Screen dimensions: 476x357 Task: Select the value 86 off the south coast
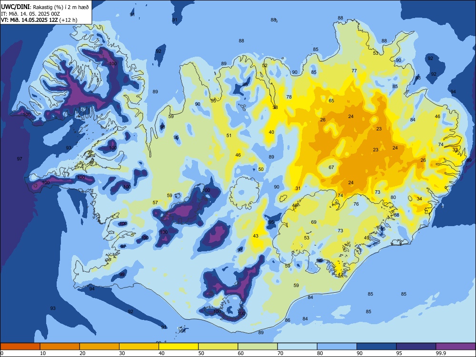click(x=288, y=320)
